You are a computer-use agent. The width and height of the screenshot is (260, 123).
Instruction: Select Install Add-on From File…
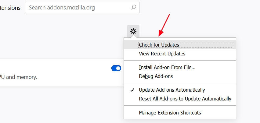[x=167, y=68]
